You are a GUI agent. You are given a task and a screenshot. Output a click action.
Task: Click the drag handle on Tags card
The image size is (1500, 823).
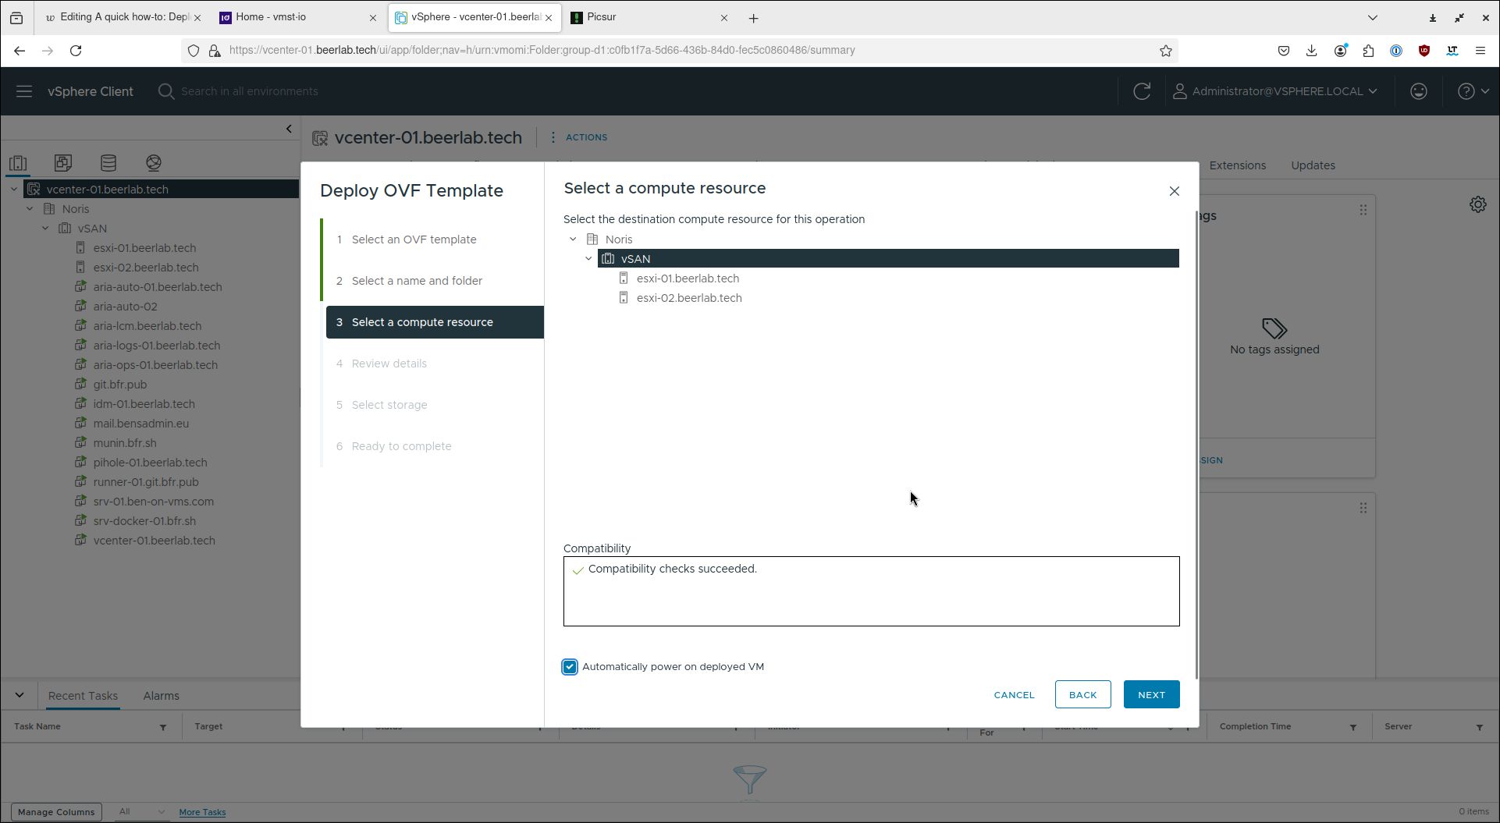tap(1363, 210)
